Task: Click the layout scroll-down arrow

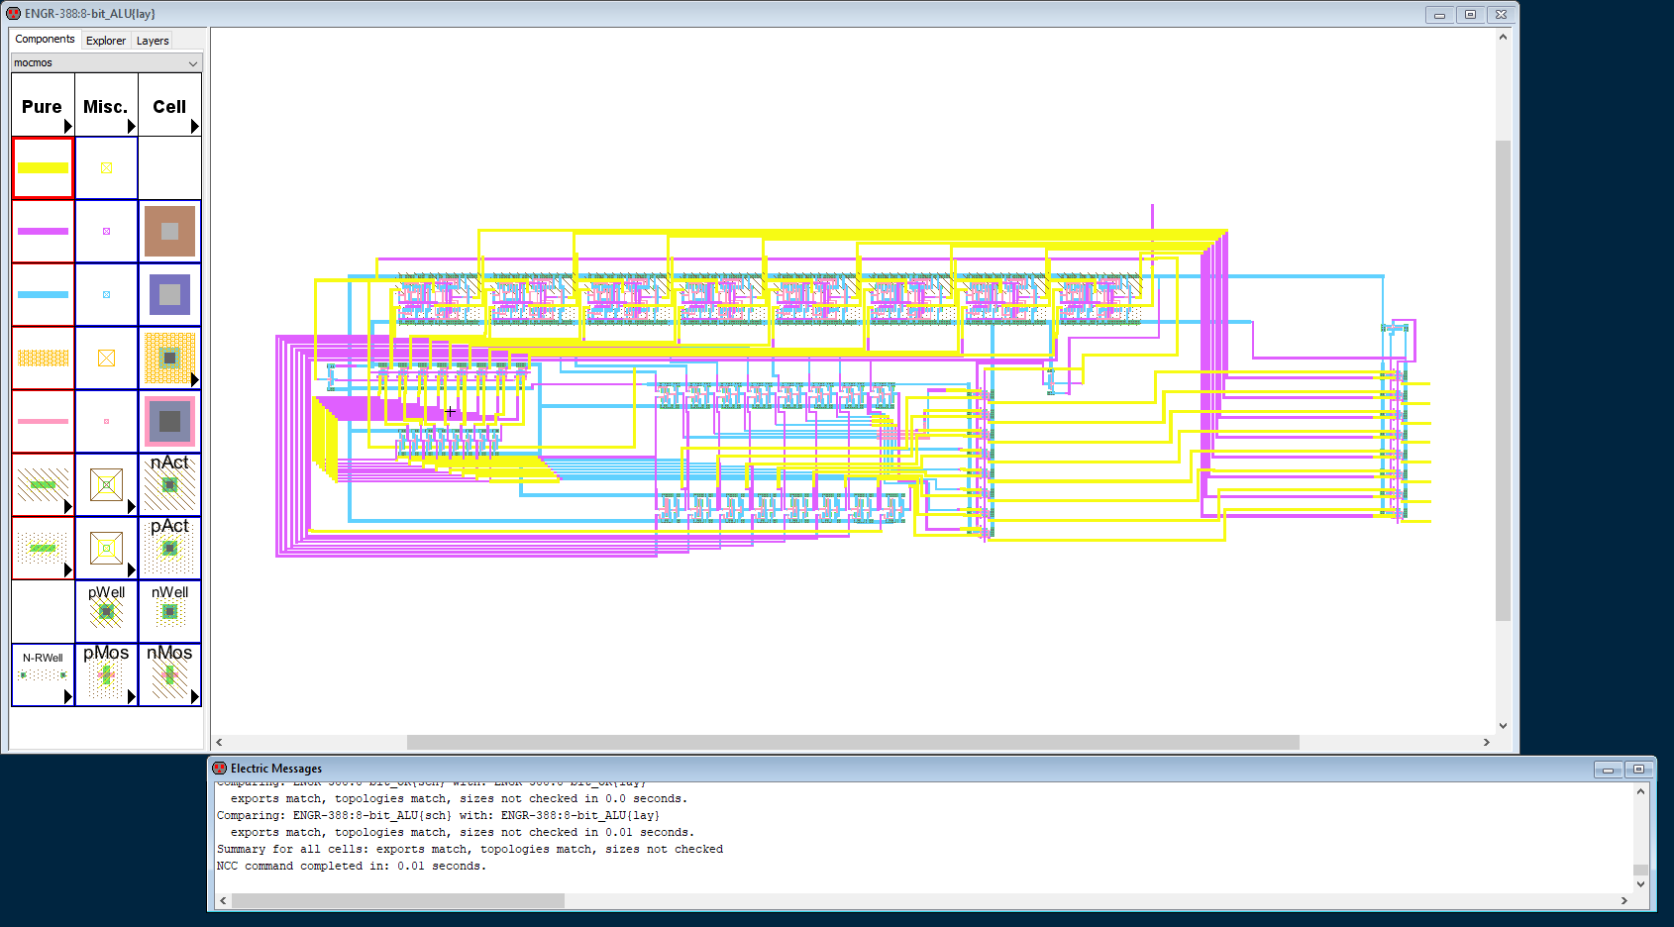Action: tap(1503, 726)
